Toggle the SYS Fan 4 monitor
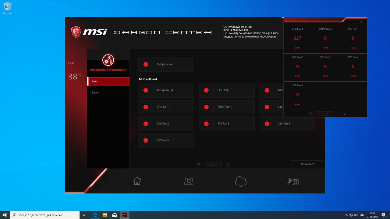The height and width of the screenshot is (219, 390). coord(287,123)
